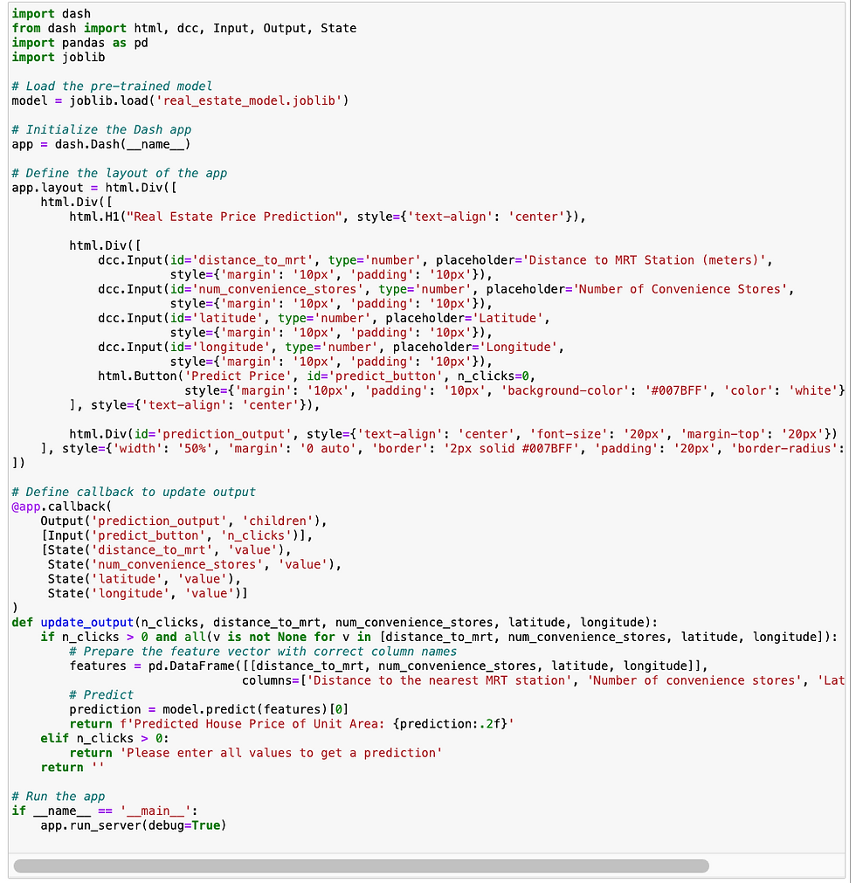
Task: Click the 'import pandas as pd' line
Action: click(x=80, y=43)
